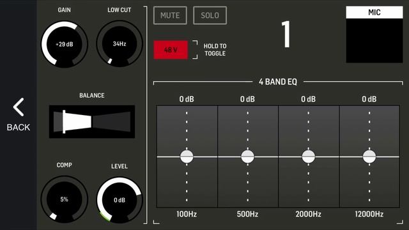The width and height of the screenshot is (409, 230).
Task: Click the 4 BAND EQ heading
Action: click(278, 82)
